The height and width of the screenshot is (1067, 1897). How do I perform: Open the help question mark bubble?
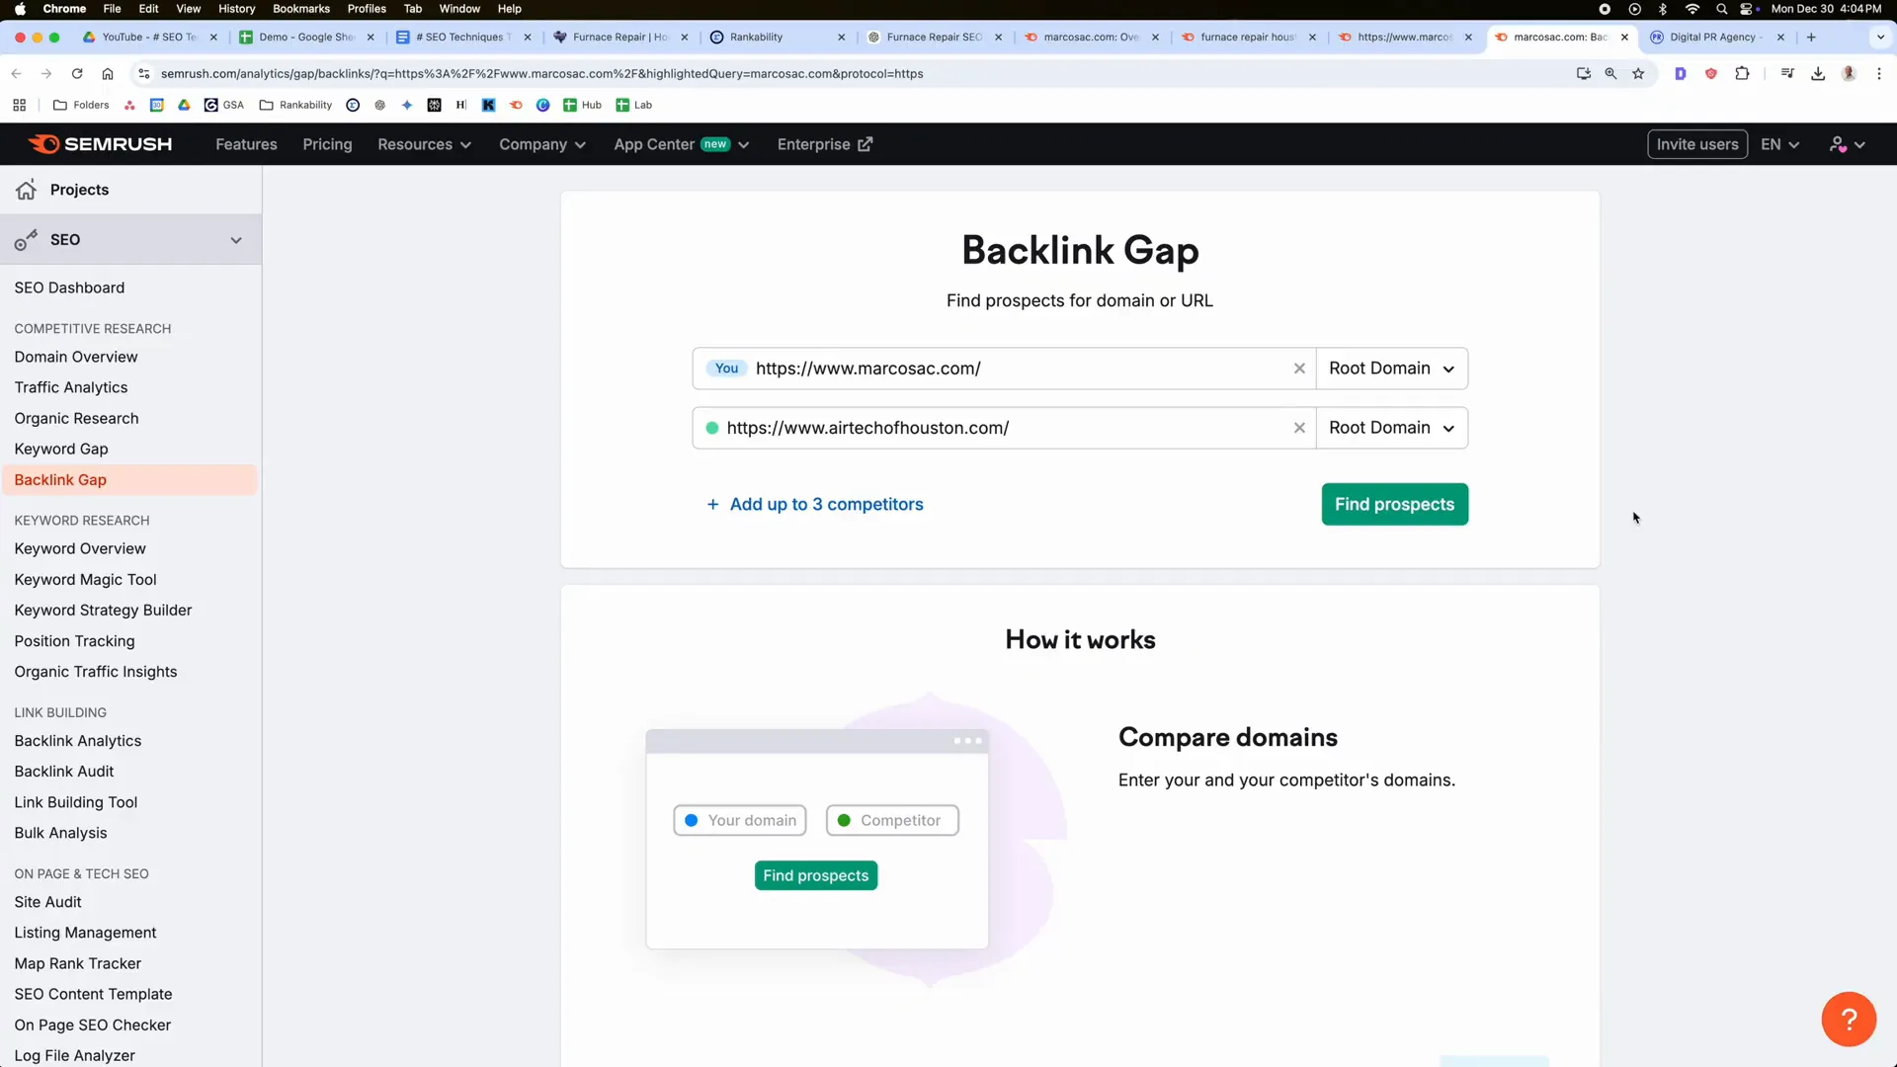tap(1847, 1019)
